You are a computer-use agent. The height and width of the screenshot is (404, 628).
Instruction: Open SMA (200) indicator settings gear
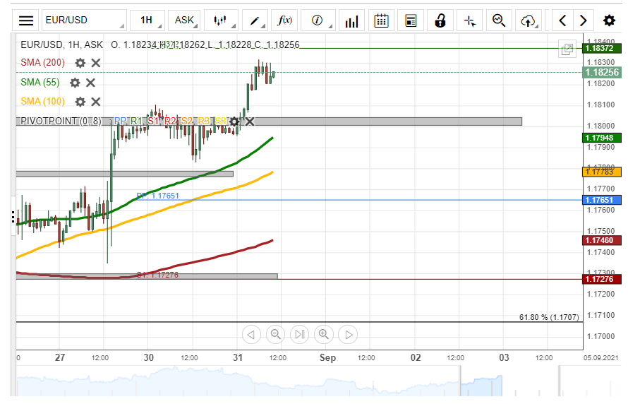(x=80, y=63)
